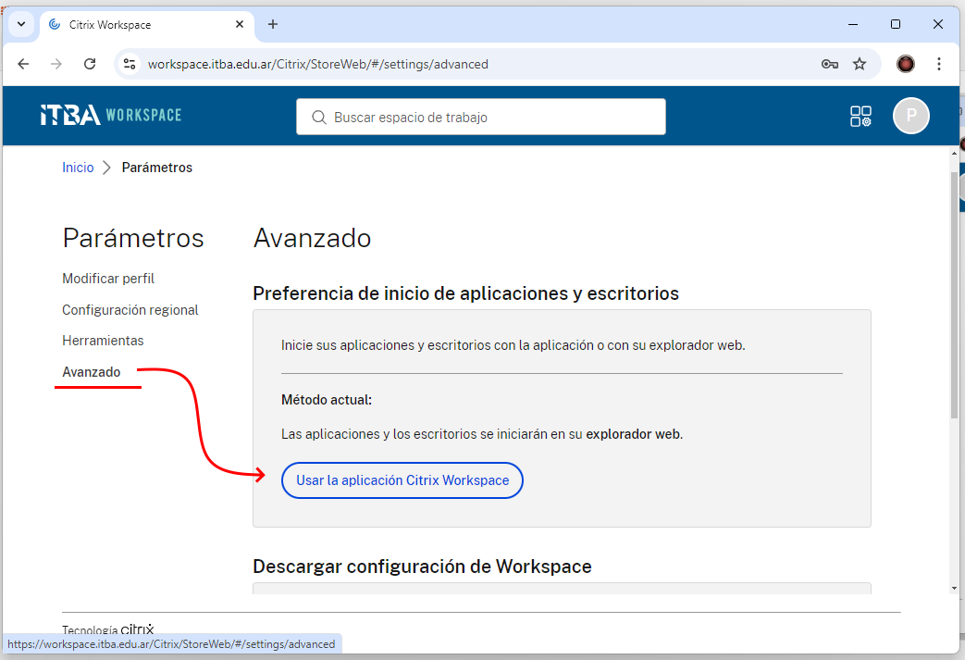Open the Chrome three-dot menu
965x660 pixels.
click(x=939, y=64)
